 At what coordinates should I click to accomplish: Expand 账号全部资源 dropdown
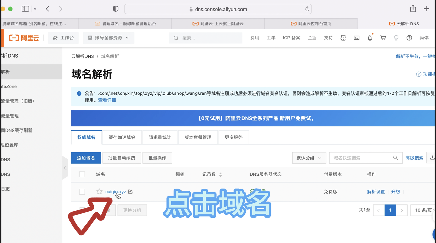point(108,38)
